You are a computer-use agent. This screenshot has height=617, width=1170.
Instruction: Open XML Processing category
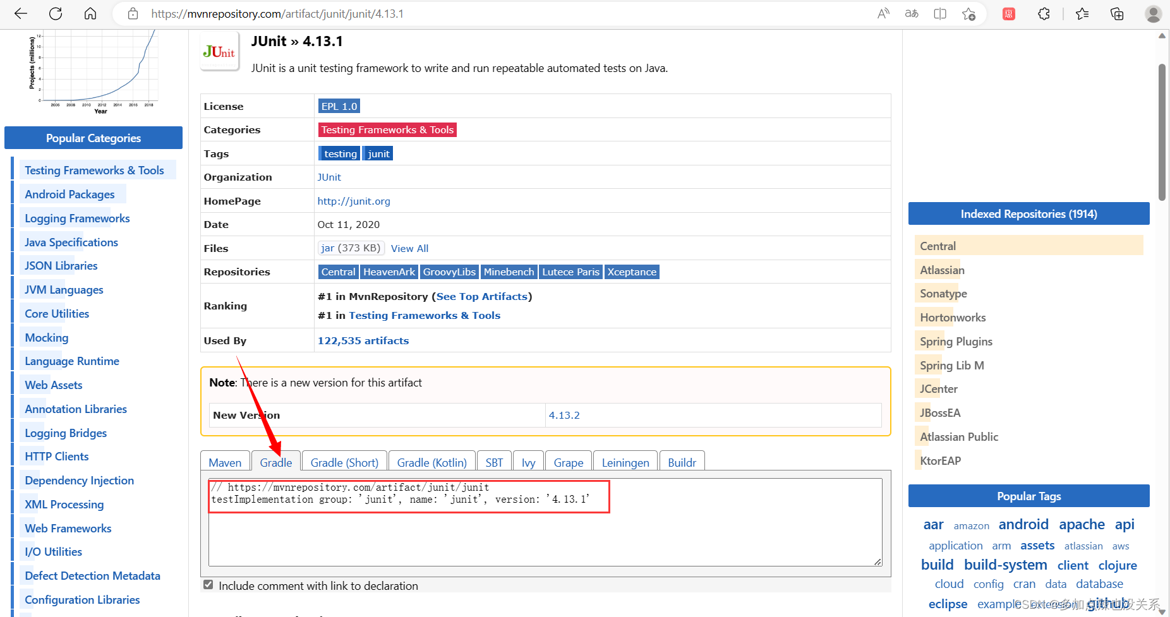click(64, 504)
